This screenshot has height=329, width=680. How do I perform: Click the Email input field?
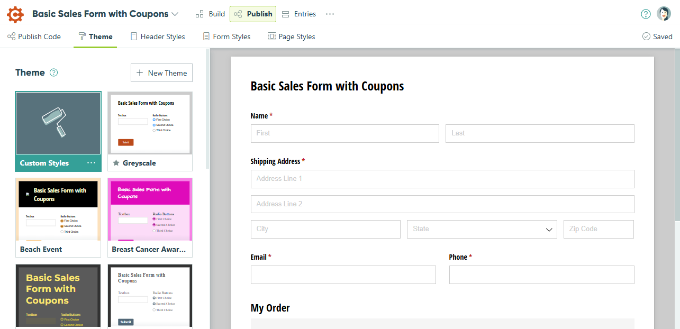pyautogui.click(x=343, y=275)
